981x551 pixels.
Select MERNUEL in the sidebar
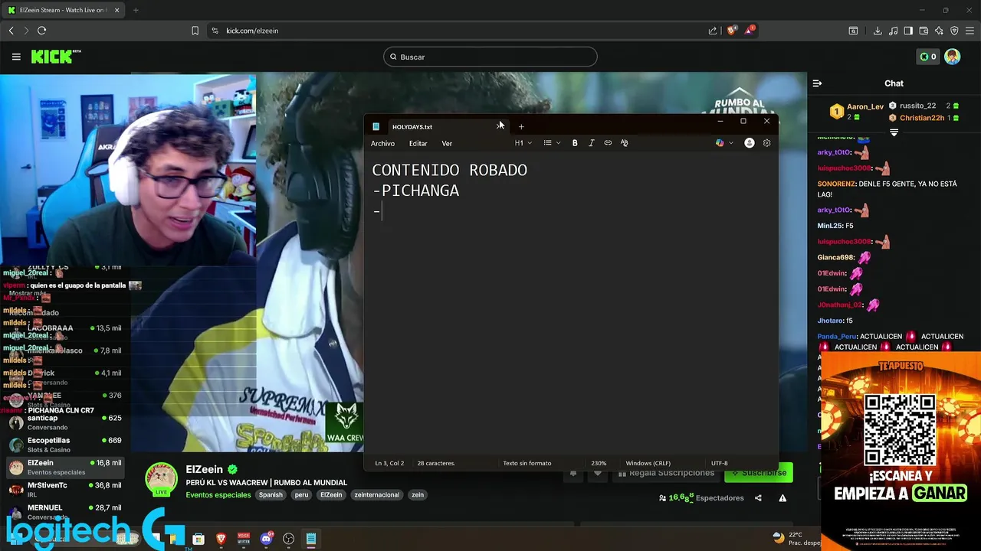(x=65, y=511)
